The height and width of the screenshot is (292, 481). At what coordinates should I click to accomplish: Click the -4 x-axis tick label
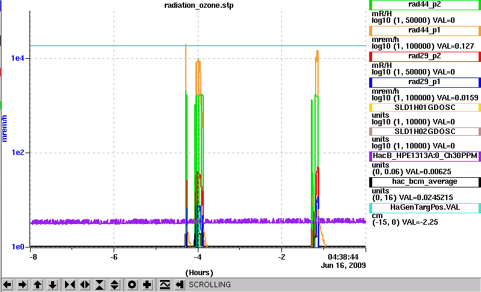click(198, 257)
